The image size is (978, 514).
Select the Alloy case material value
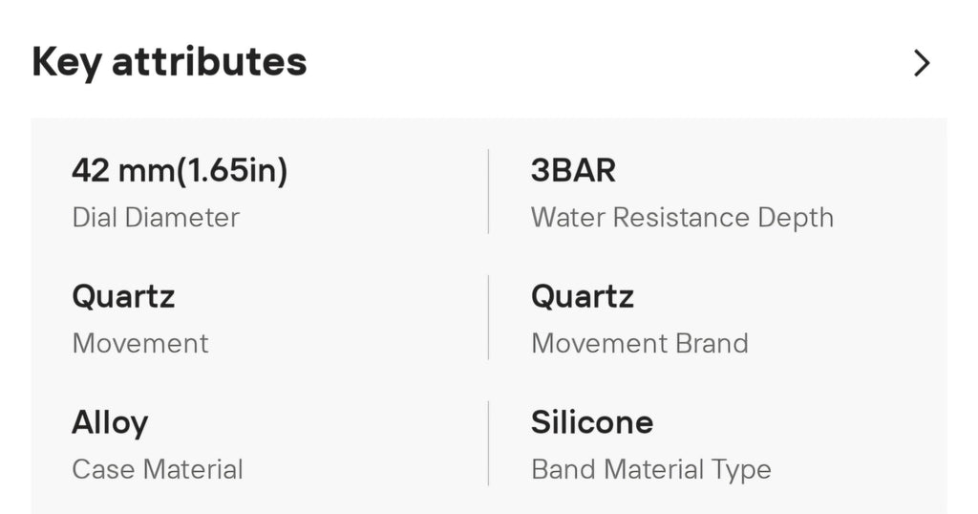coord(111,423)
